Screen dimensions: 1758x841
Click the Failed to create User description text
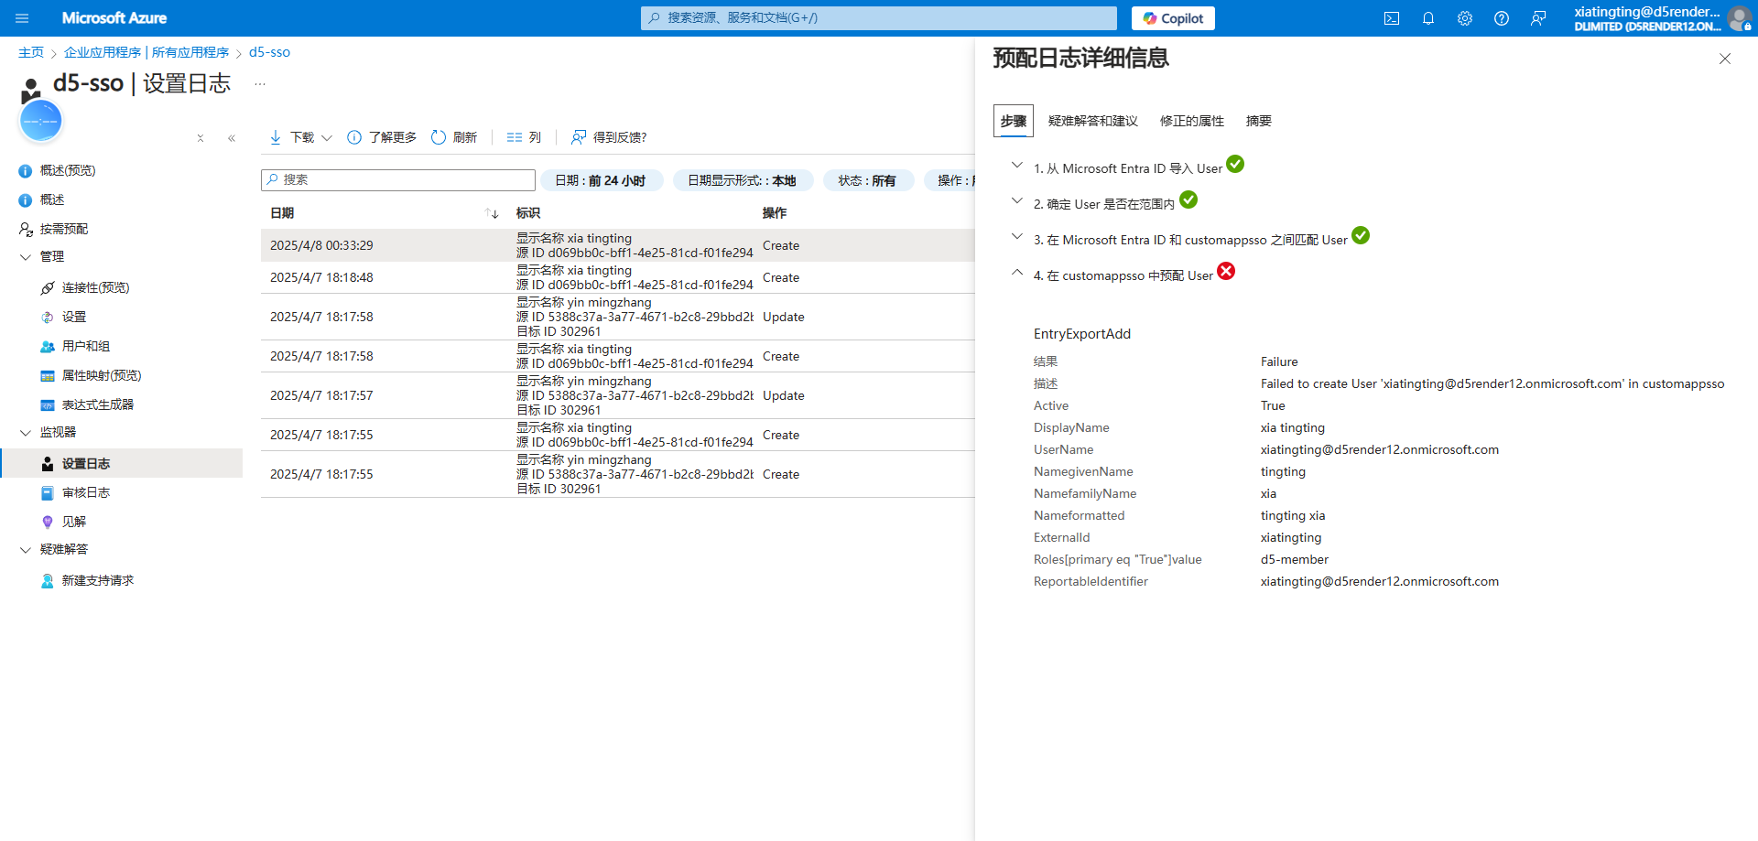point(1492,384)
